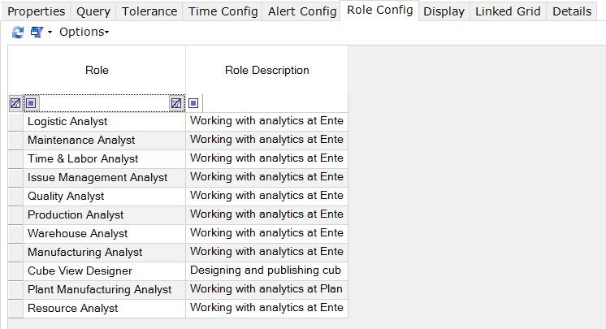The image size is (606, 329).
Task: Select the row selector for Resource Analyst
Action: point(16,309)
